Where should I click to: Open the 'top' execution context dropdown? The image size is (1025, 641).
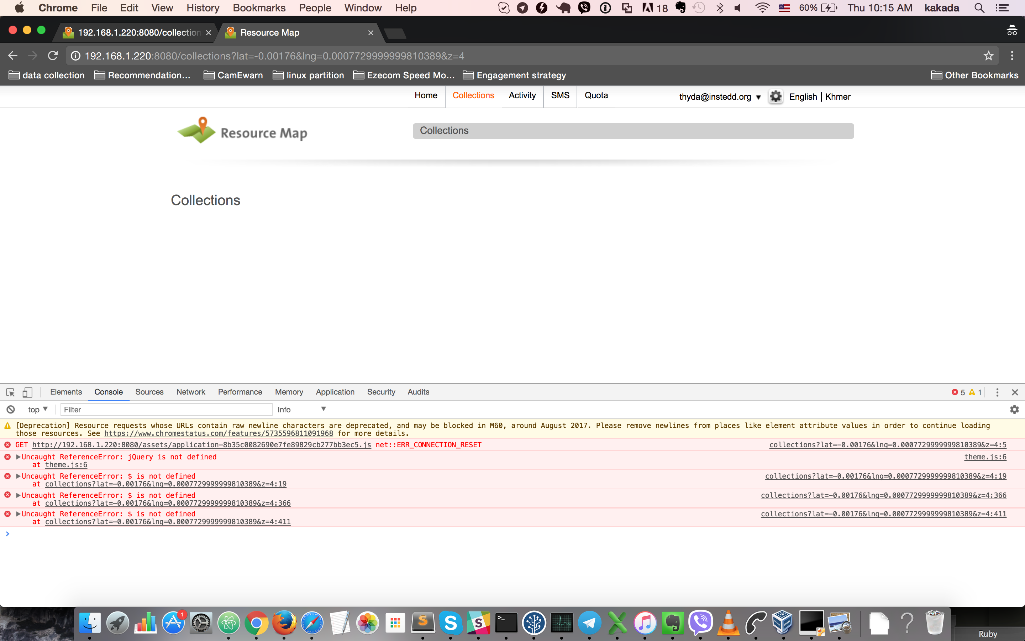[x=37, y=409]
